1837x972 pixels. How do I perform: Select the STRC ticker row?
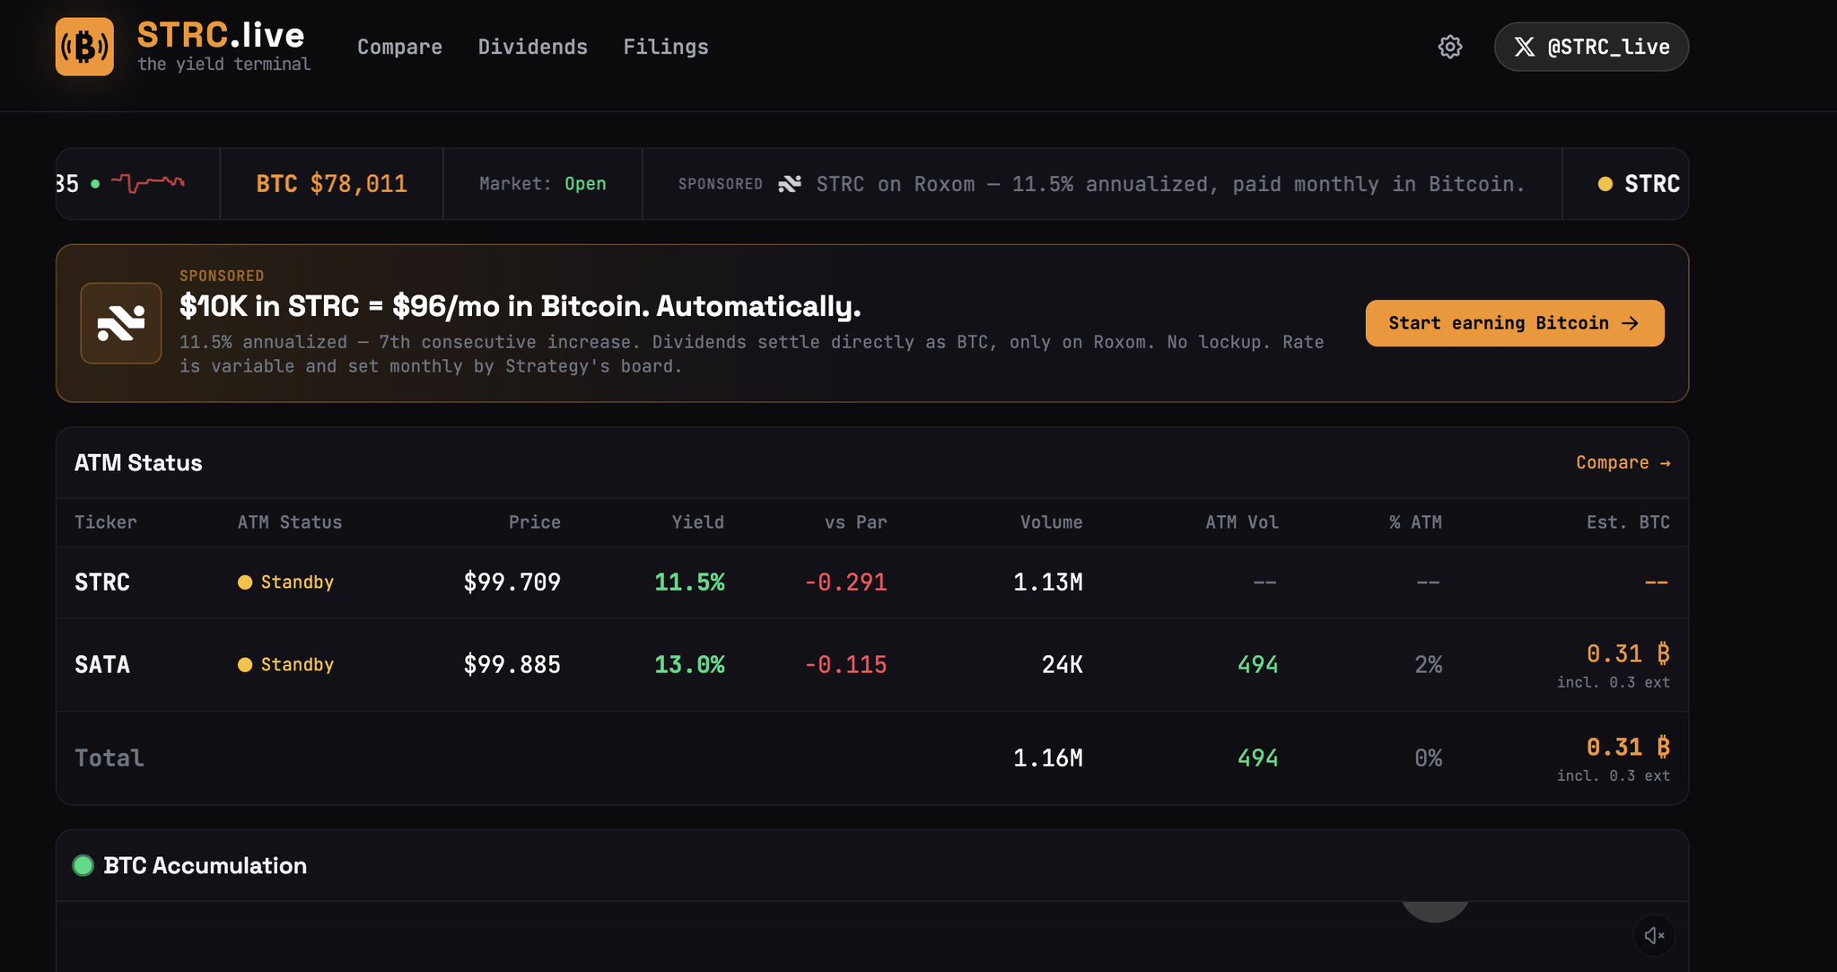tap(872, 582)
